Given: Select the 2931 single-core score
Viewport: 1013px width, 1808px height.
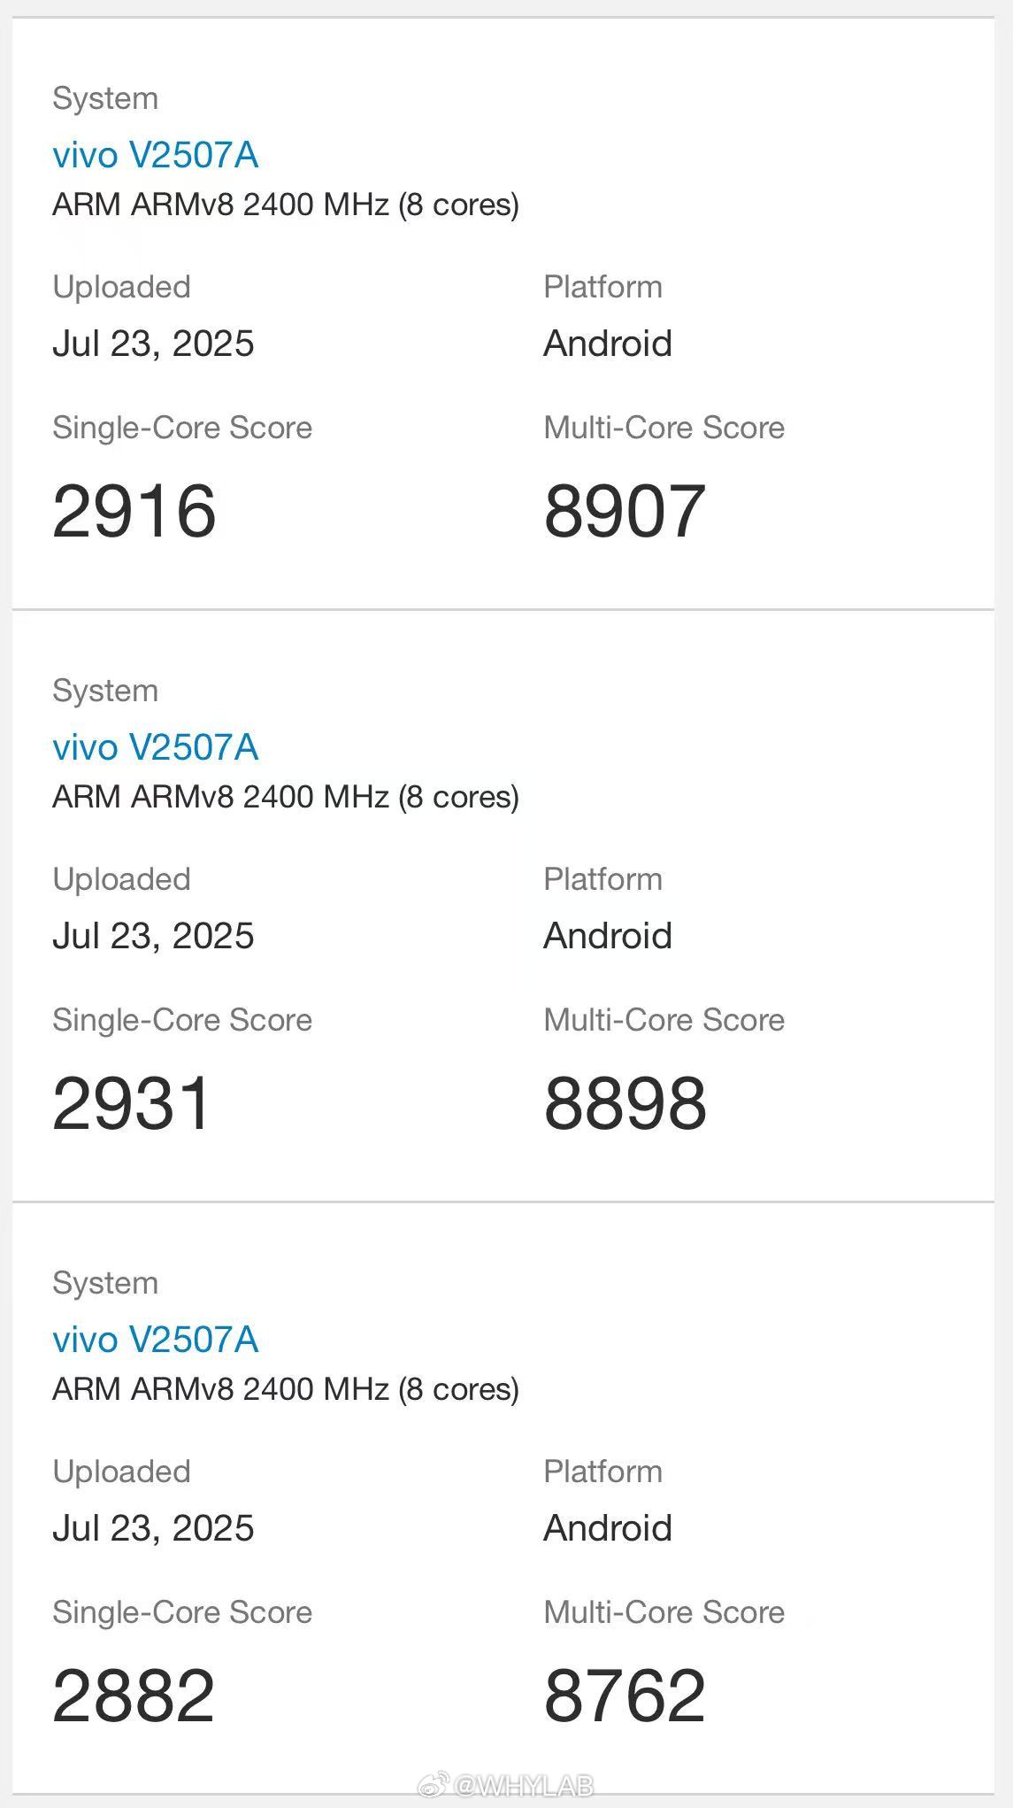Looking at the screenshot, I should (x=132, y=1103).
